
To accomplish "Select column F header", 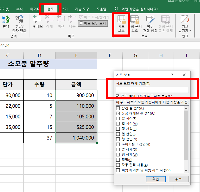I will point(110,55).
